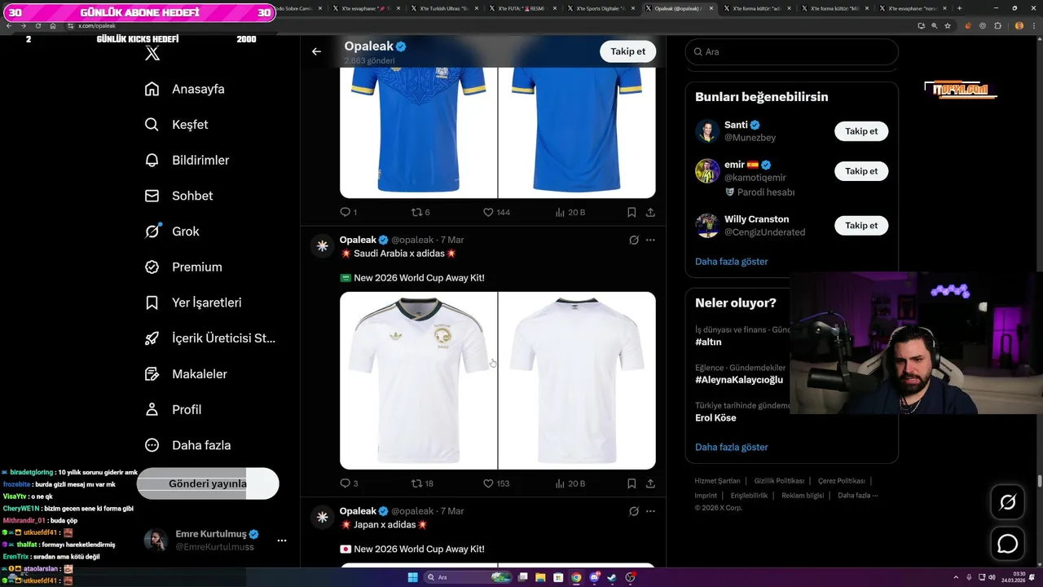Open Bildirimler notifications
Image resolution: width=1043 pixels, height=587 pixels.
187,160
